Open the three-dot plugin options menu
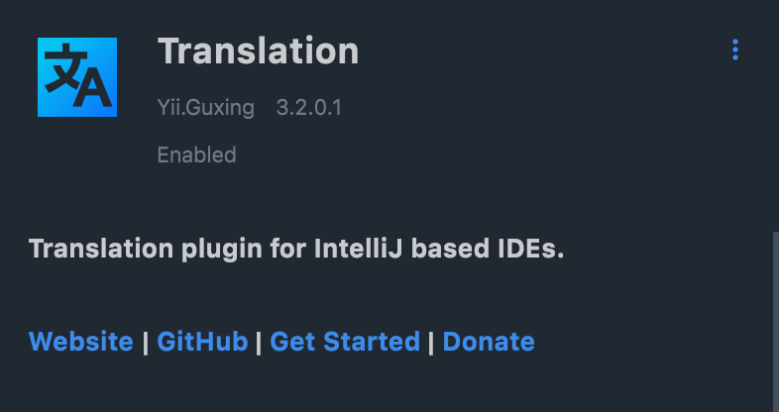This screenshot has height=412, width=779. (735, 49)
